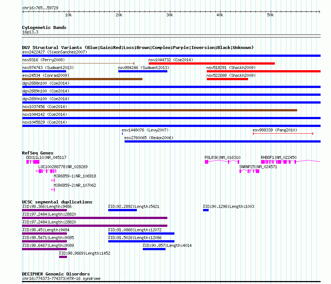The height and width of the screenshot is (284, 331).
Task: Click the nsv974743 blue gain bar
Action: click(x=44, y=71)
